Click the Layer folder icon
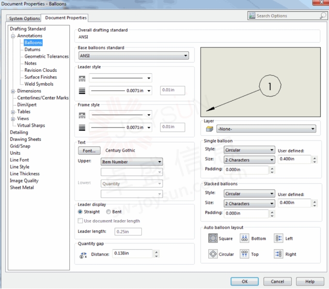 pyautogui.click(x=209, y=129)
